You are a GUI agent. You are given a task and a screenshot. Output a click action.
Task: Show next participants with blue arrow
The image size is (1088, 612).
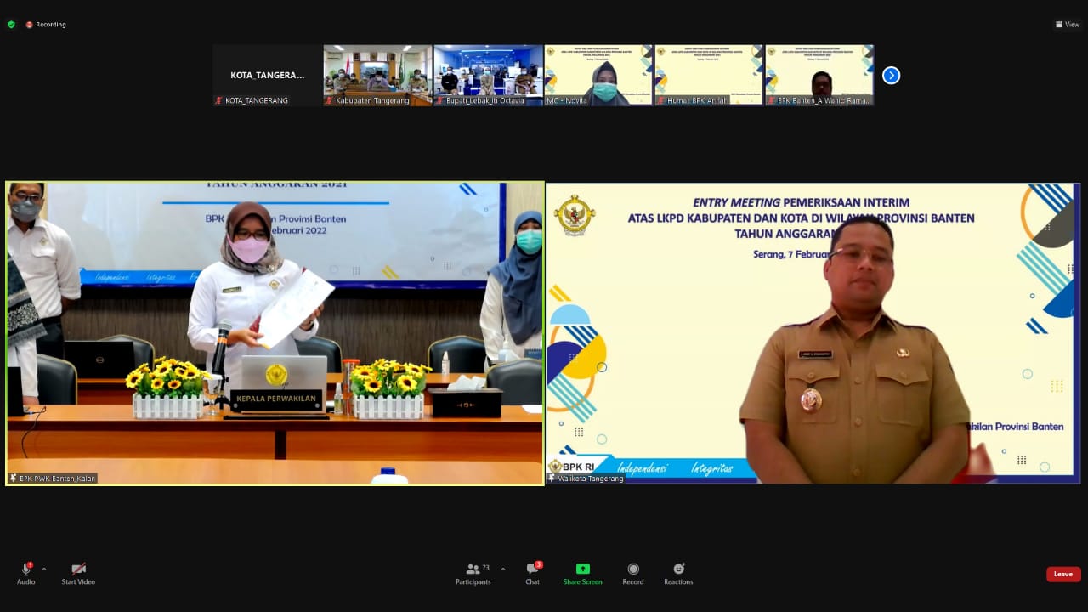tap(891, 76)
